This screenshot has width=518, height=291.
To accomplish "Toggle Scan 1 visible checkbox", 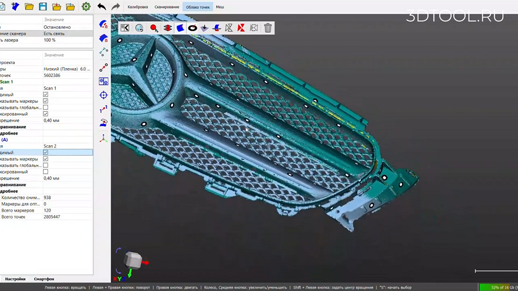I will (x=45, y=95).
